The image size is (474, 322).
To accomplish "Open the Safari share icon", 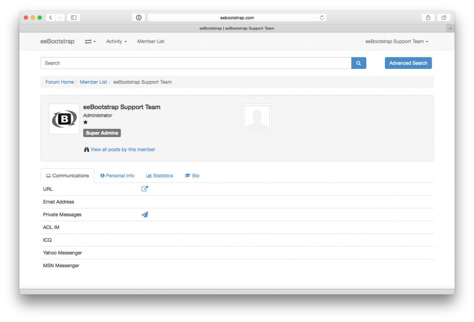I will tap(428, 17).
